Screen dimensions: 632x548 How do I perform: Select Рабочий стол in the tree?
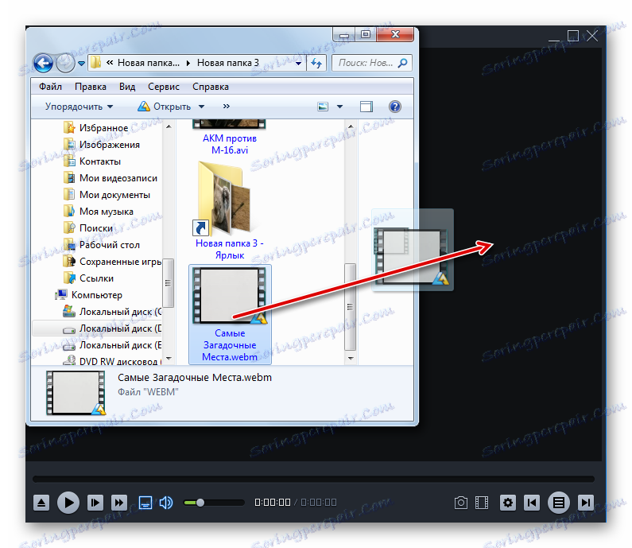[x=102, y=245]
